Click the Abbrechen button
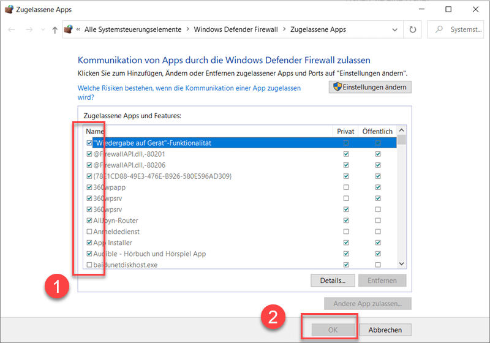 click(385, 330)
